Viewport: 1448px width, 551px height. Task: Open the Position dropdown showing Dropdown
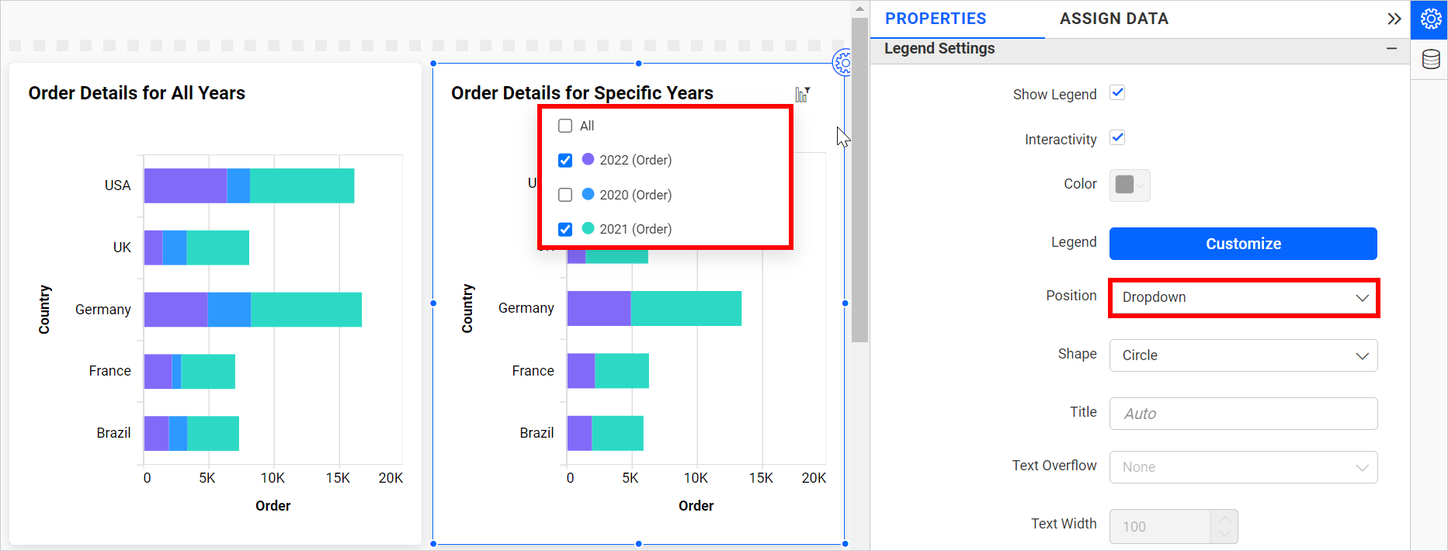[x=1243, y=298]
